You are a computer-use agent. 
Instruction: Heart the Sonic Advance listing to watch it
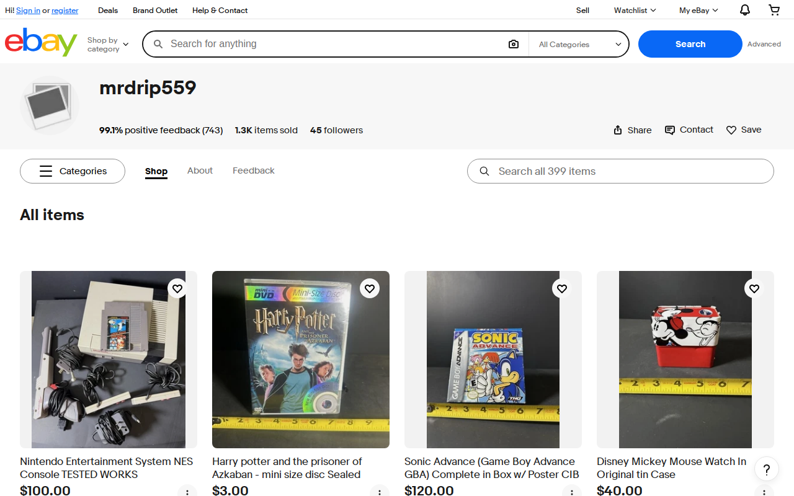pyautogui.click(x=562, y=288)
